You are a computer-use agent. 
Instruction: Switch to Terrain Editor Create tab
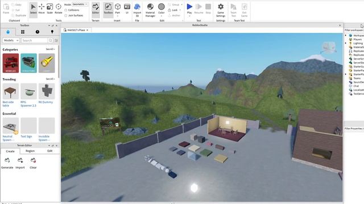(10, 151)
